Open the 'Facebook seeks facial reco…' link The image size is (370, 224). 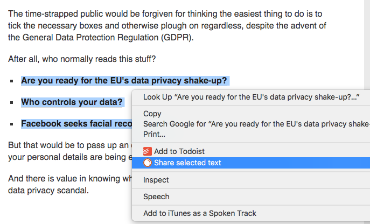tap(76, 124)
